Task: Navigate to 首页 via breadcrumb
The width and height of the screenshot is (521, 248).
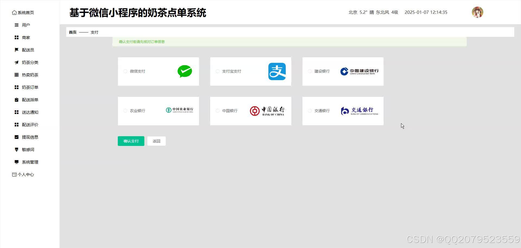Action: pyautogui.click(x=72, y=32)
